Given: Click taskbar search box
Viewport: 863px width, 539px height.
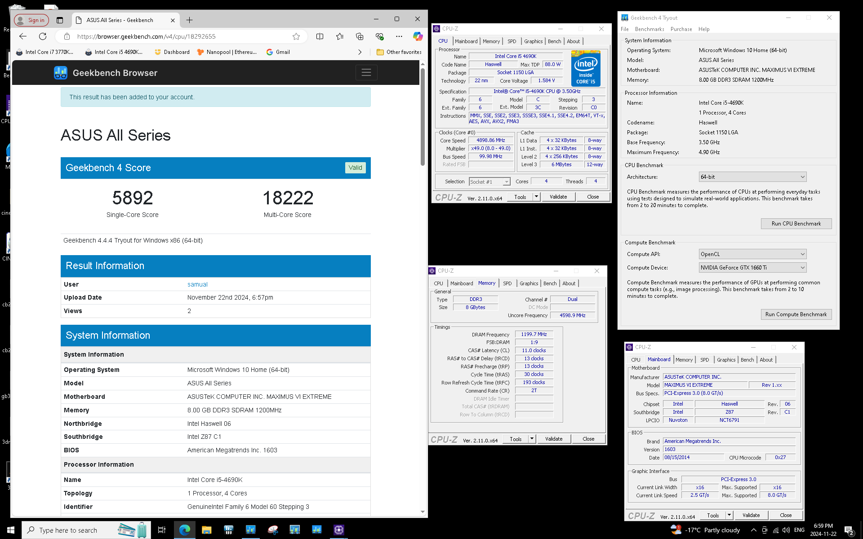Looking at the screenshot, I should tap(86, 530).
